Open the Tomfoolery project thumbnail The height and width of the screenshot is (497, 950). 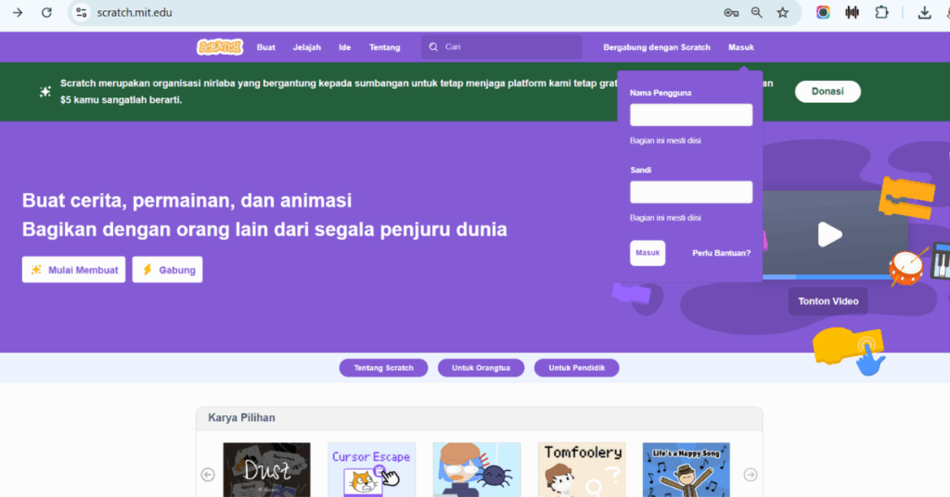[582, 470]
